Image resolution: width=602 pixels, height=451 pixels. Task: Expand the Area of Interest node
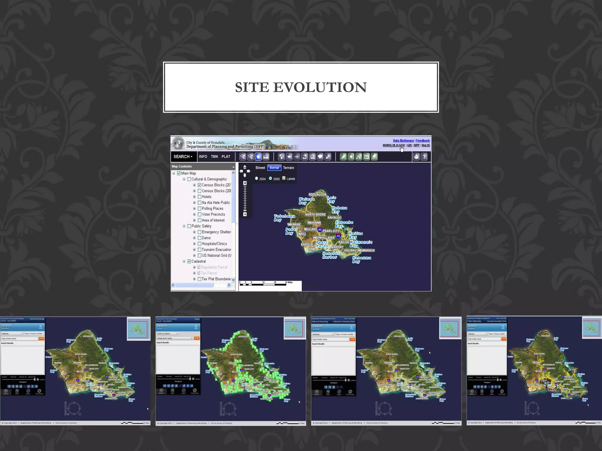coord(194,220)
